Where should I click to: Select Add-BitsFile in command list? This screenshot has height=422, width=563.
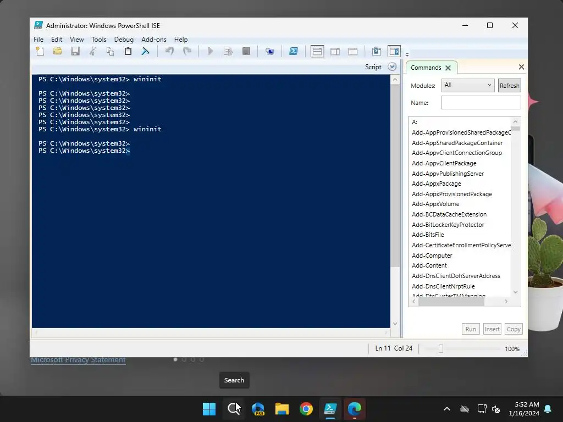[x=428, y=235]
